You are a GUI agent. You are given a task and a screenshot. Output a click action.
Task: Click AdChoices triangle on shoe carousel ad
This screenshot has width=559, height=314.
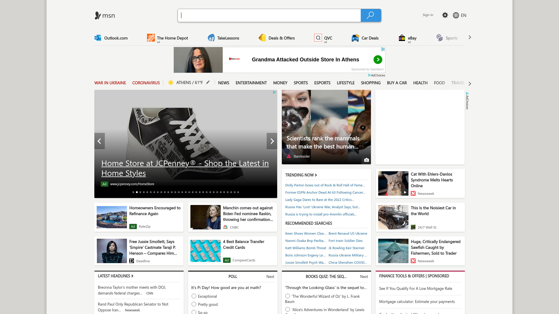point(274,92)
